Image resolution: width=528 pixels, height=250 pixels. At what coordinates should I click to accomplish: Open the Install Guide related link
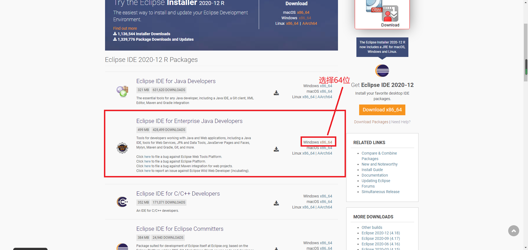[x=372, y=170]
